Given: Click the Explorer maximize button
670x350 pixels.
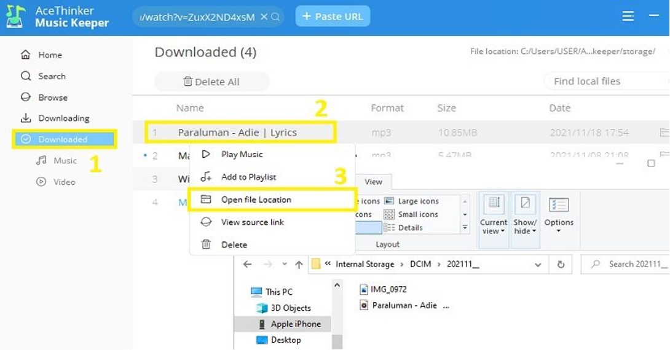Looking at the screenshot, I should tap(651, 163).
